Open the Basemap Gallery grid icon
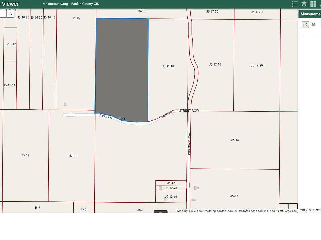The image size is (321, 240). click(x=313, y=4)
